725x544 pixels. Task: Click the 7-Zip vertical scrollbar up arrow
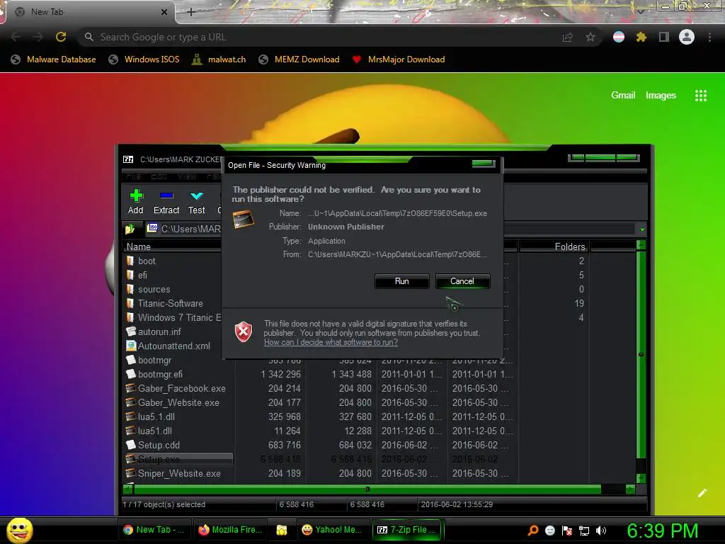[641, 244]
